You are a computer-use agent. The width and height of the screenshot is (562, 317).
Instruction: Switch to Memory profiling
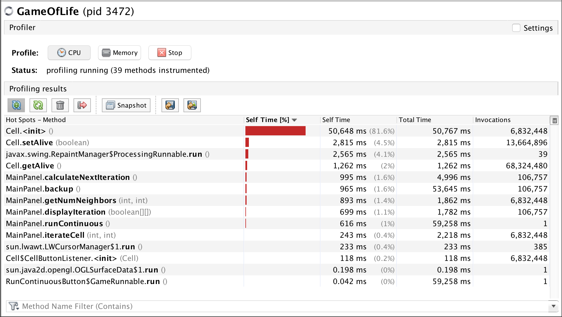[x=120, y=53]
